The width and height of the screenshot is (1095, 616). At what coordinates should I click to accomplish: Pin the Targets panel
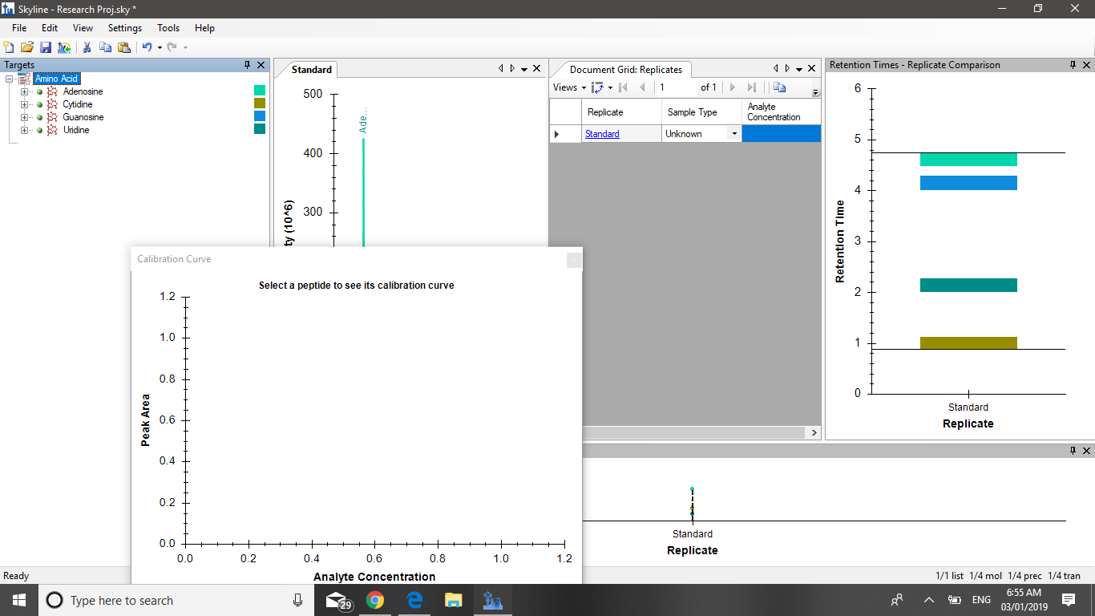pos(248,65)
